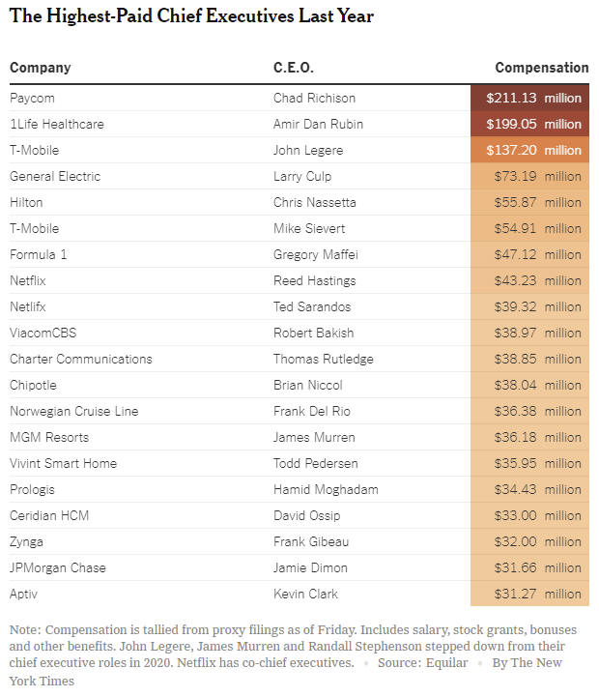
Task: Select the Paycom company cell
Action: (x=32, y=99)
